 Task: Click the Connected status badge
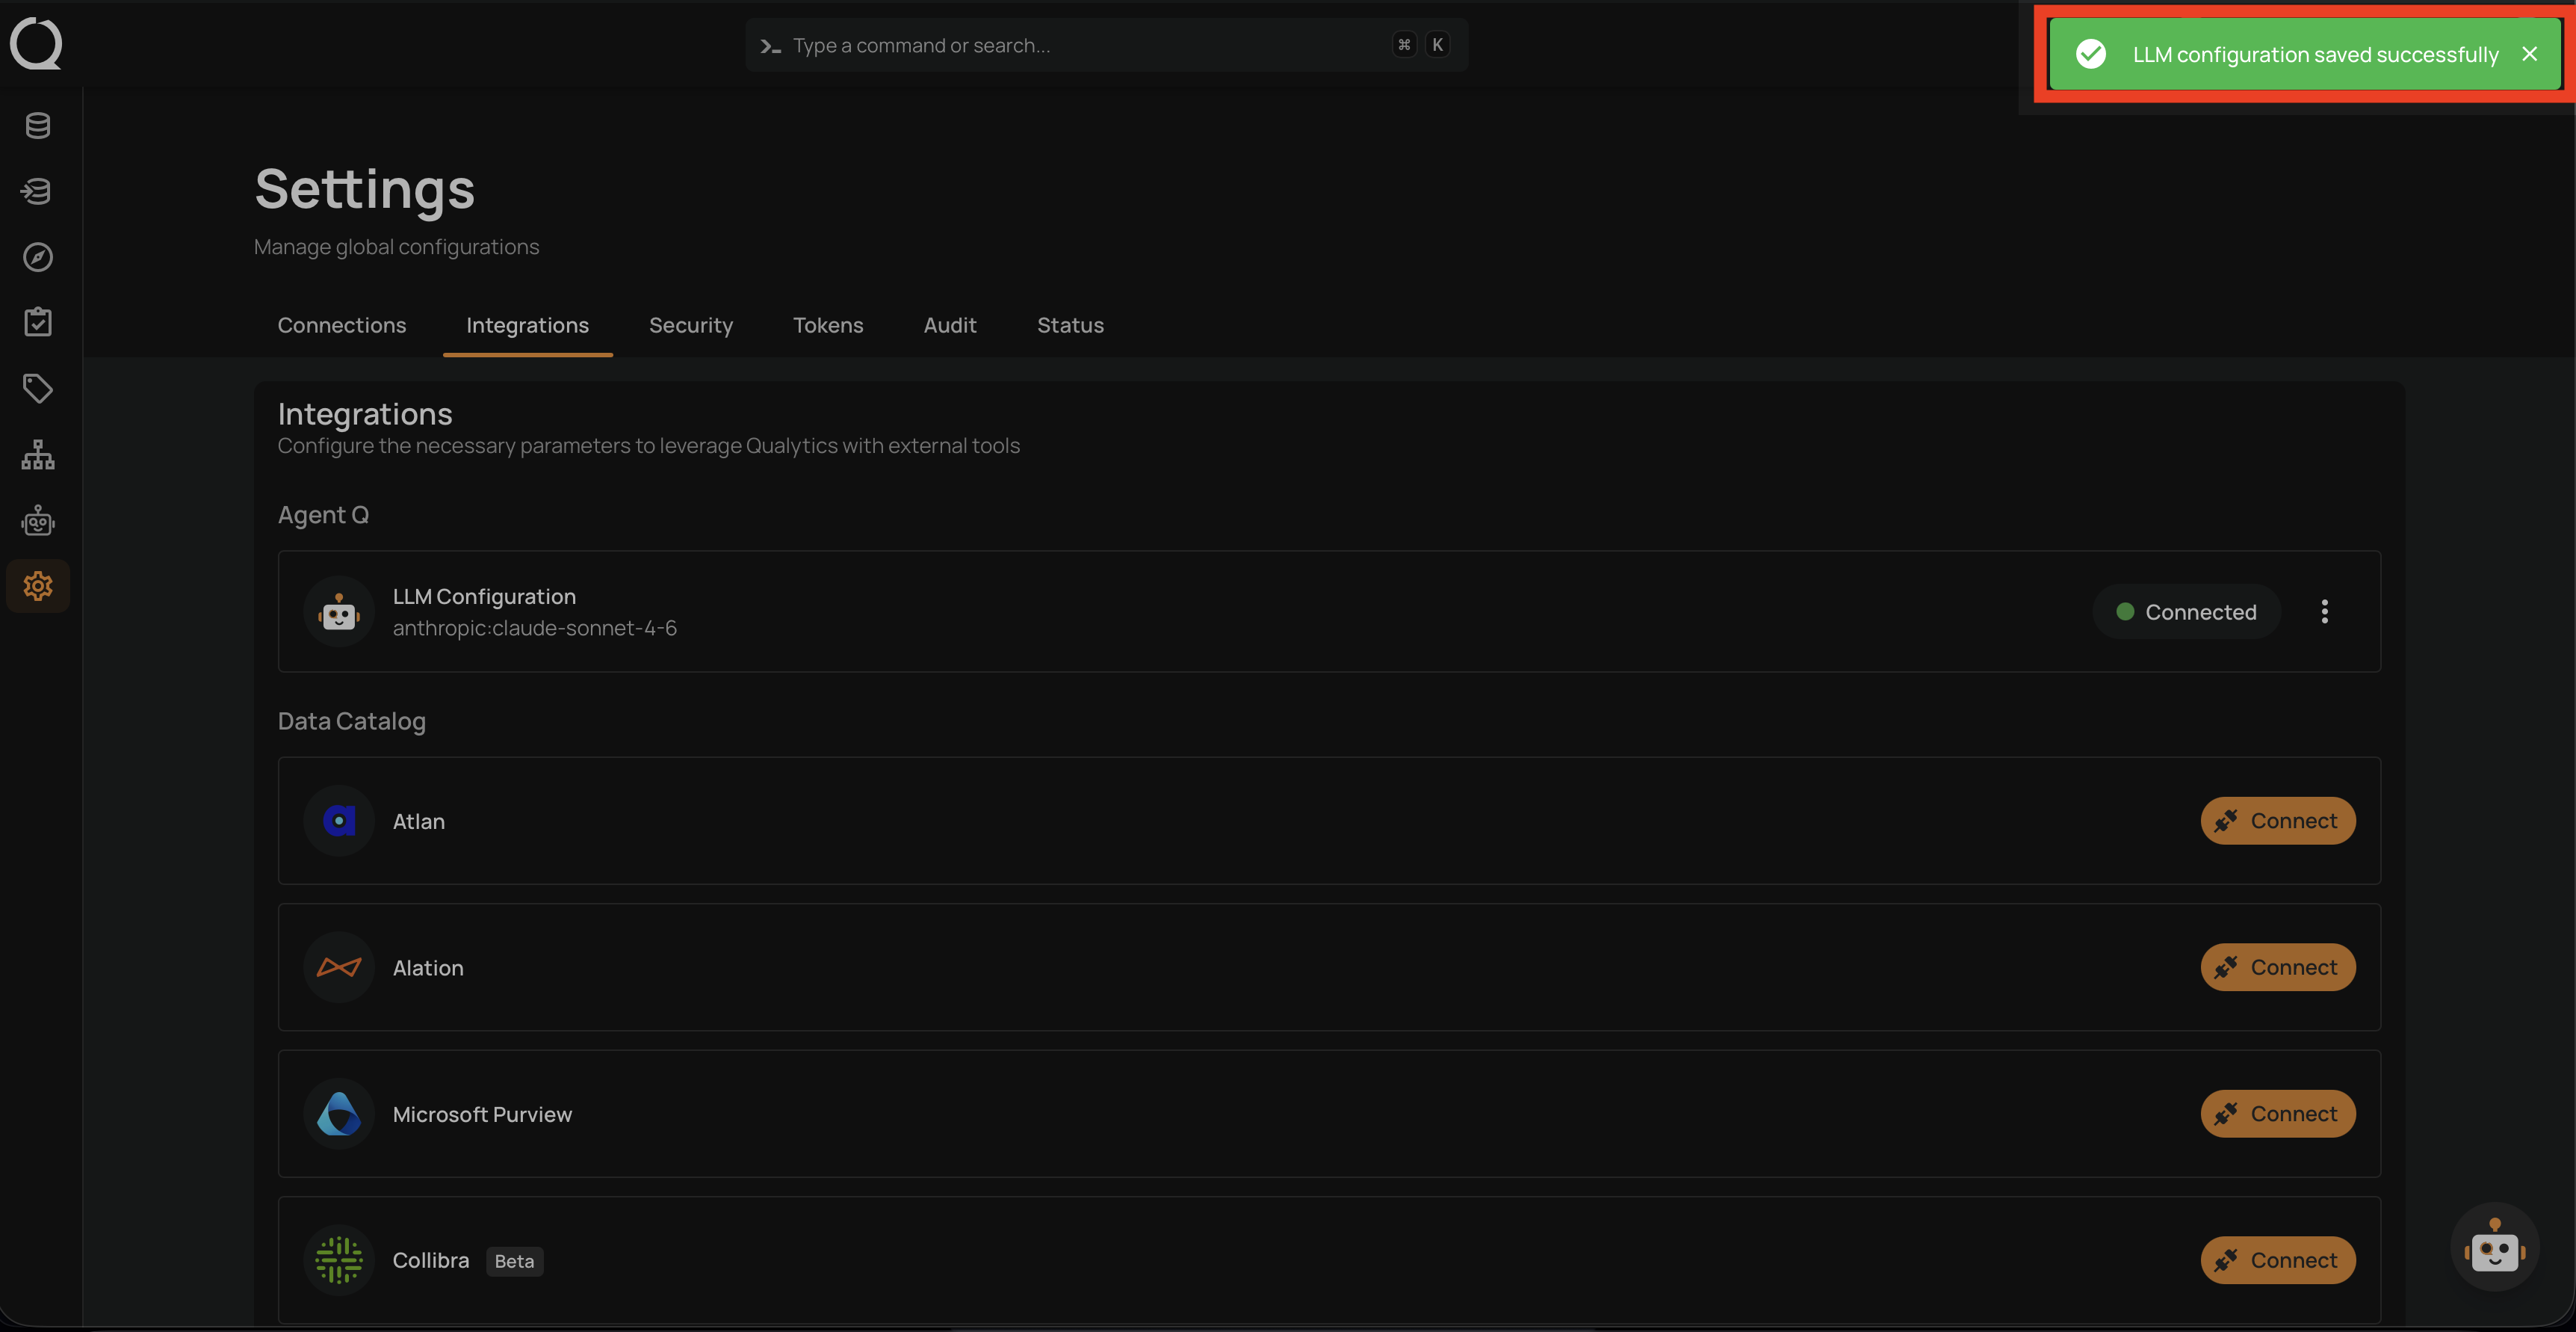[2187, 611]
